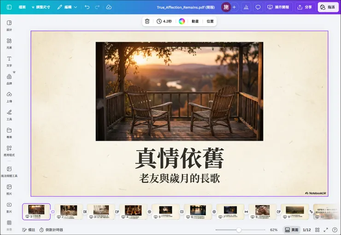
Task: Select the sunset porch photo on canvas
Action: click(x=179, y=92)
